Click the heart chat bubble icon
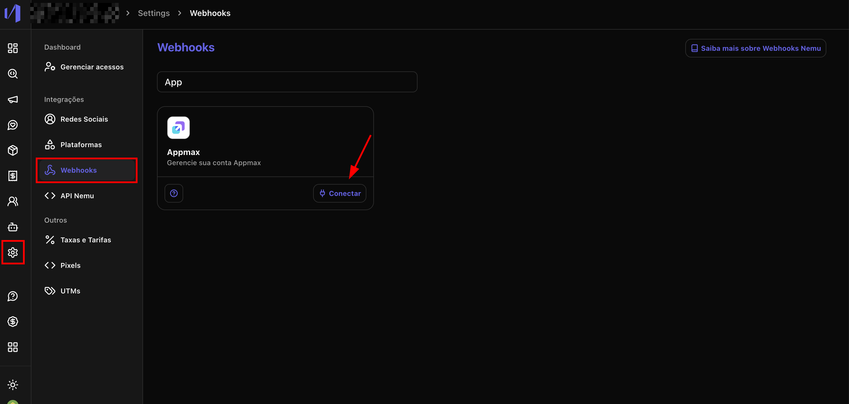The image size is (849, 404). pos(13,125)
